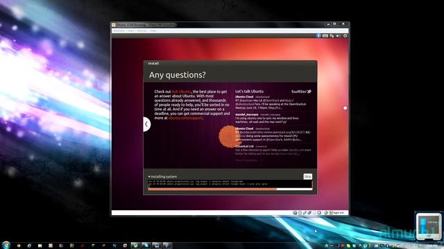The image size is (444, 249).
Task: Click the Ubuntu network indicator icon
Action: click(332, 36)
